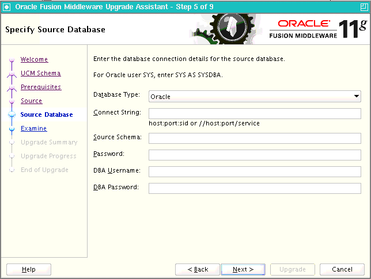371x279 pixels.
Task: Jump to the Examine step link
Action: [x=34, y=128]
